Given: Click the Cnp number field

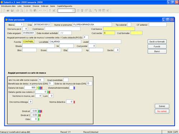Looking at the screenshot, I should click(42, 25).
